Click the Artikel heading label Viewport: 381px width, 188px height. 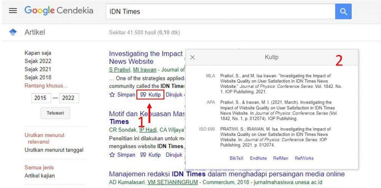(x=35, y=32)
